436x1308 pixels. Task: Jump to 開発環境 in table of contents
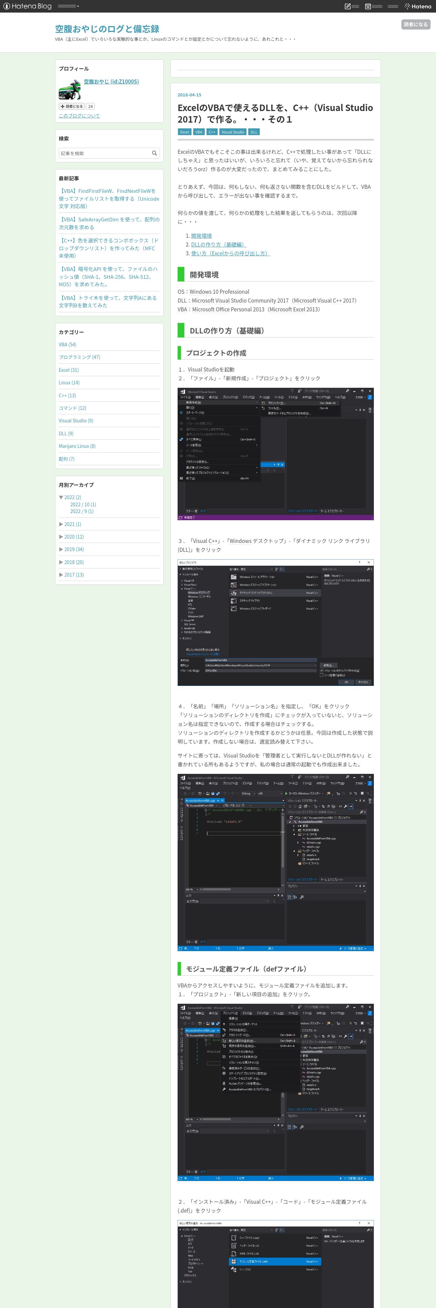[201, 236]
